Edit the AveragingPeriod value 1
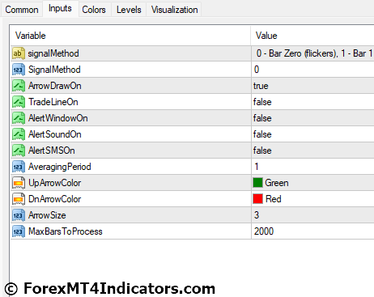The height and width of the screenshot is (297, 374). (x=257, y=167)
